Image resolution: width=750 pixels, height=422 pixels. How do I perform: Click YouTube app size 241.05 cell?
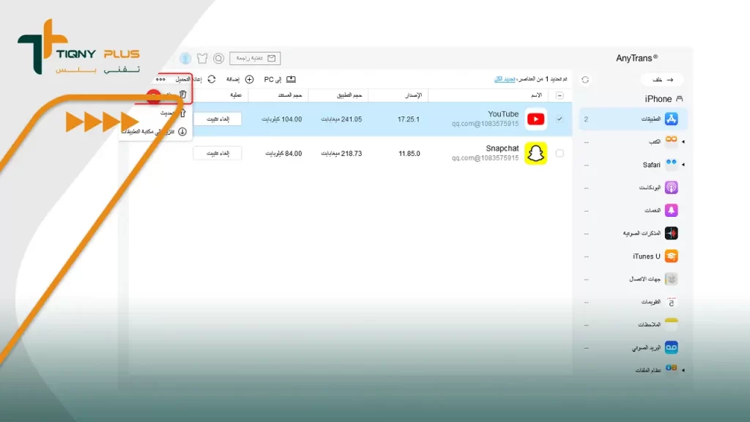[x=341, y=119]
